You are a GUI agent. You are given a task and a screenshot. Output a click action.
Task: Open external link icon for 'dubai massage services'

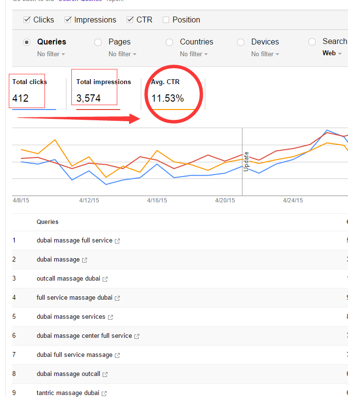coord(110,317)
